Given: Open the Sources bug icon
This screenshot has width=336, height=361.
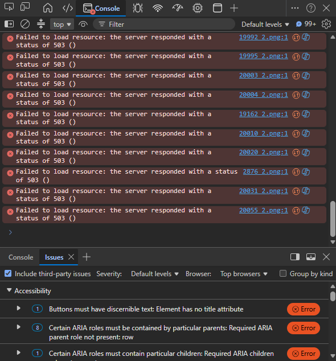Looking at the screenshot, I should tap(138, 9).
